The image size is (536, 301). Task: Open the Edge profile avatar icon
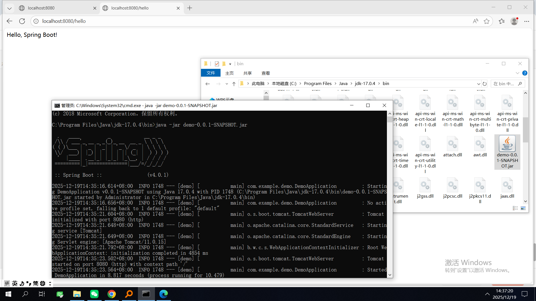click(x=514, y=21)
